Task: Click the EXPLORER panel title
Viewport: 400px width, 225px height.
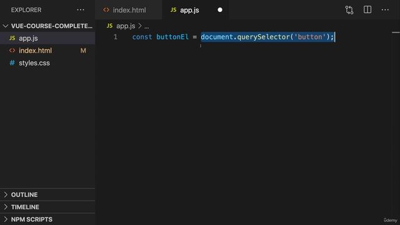Action: (x=26, y=10)
